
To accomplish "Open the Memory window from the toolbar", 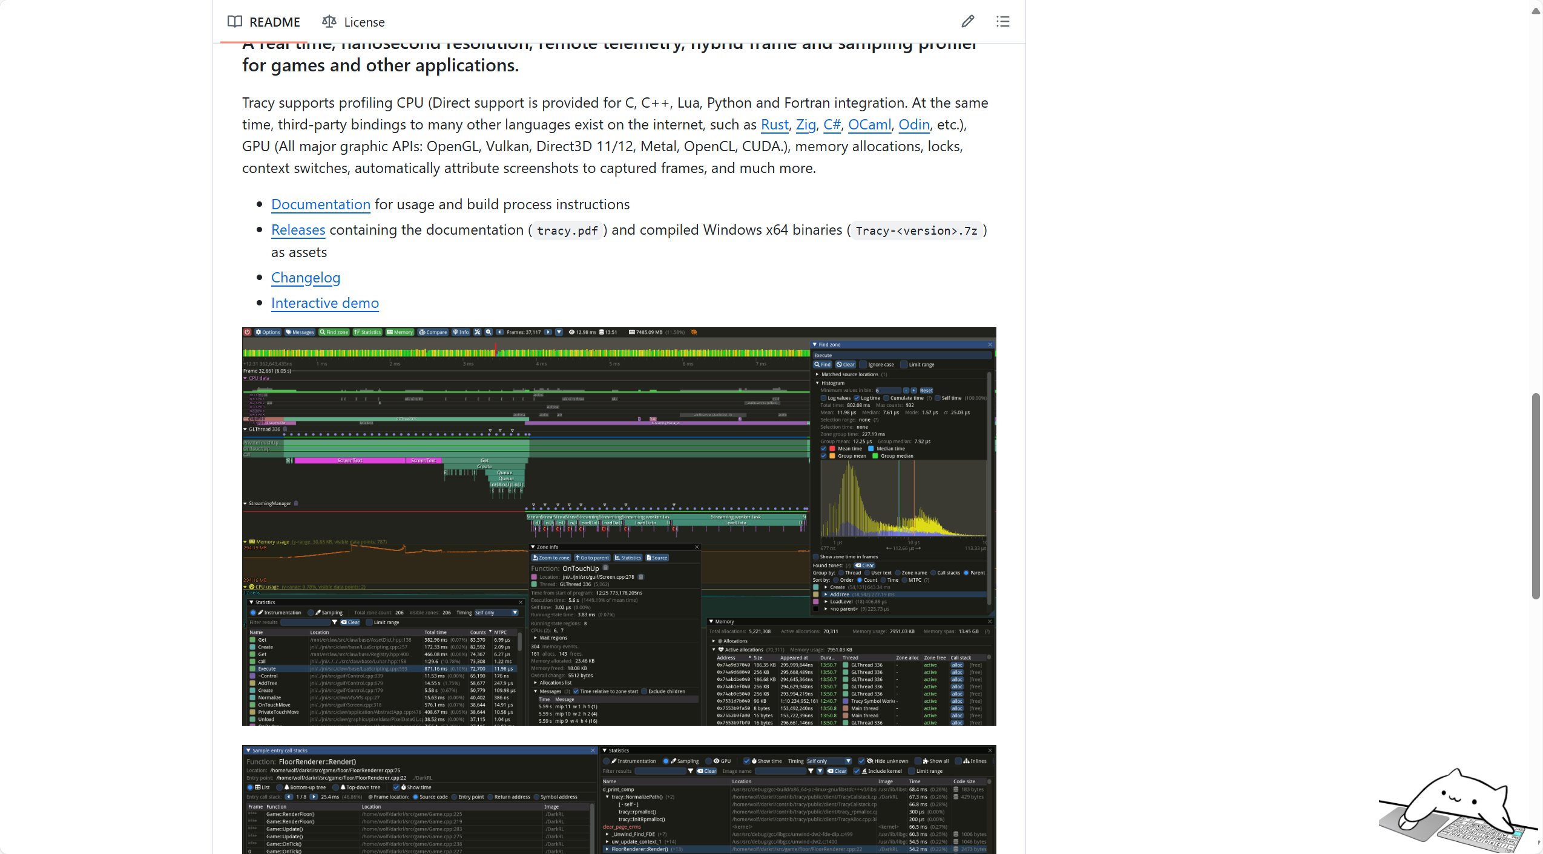I will pyautogui.click(x=400, y=332).
